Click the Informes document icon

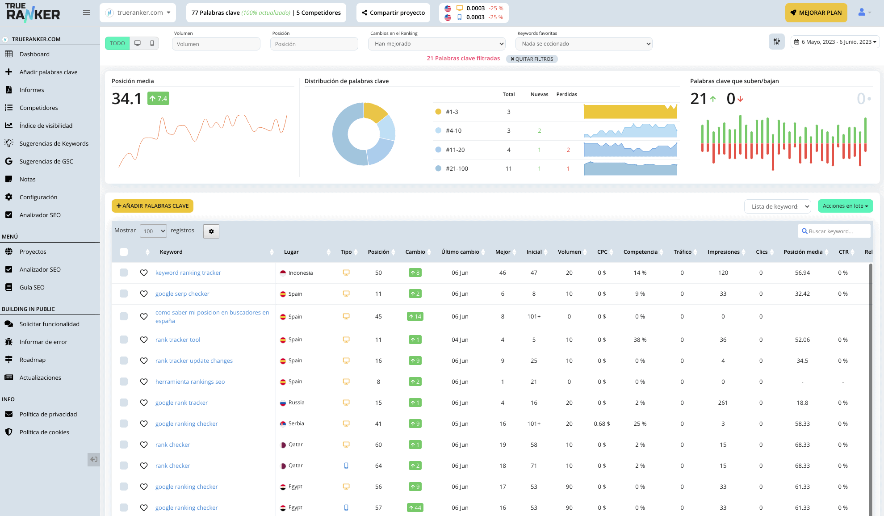click(8, 90)
